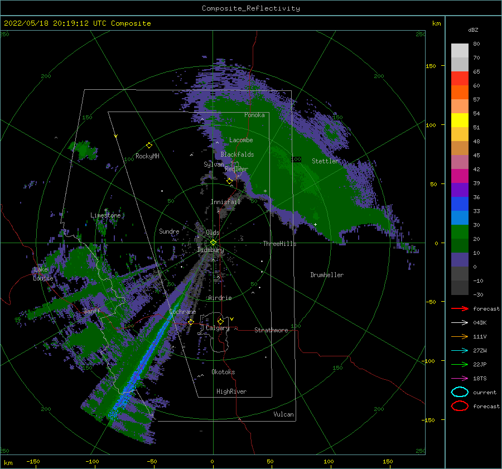Click the blue 36–33 dBZ swatch
The image size is (502, 469).
tap(460, 204)
